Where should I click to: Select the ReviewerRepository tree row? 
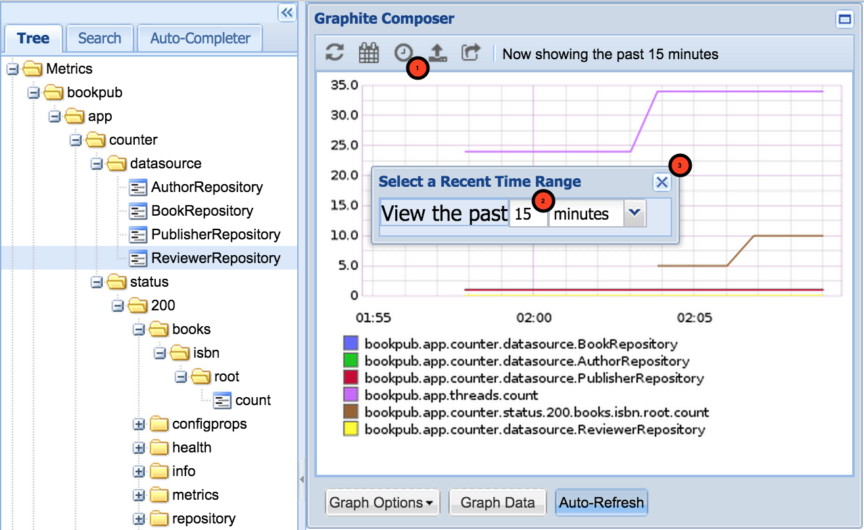tap(149, 258)
